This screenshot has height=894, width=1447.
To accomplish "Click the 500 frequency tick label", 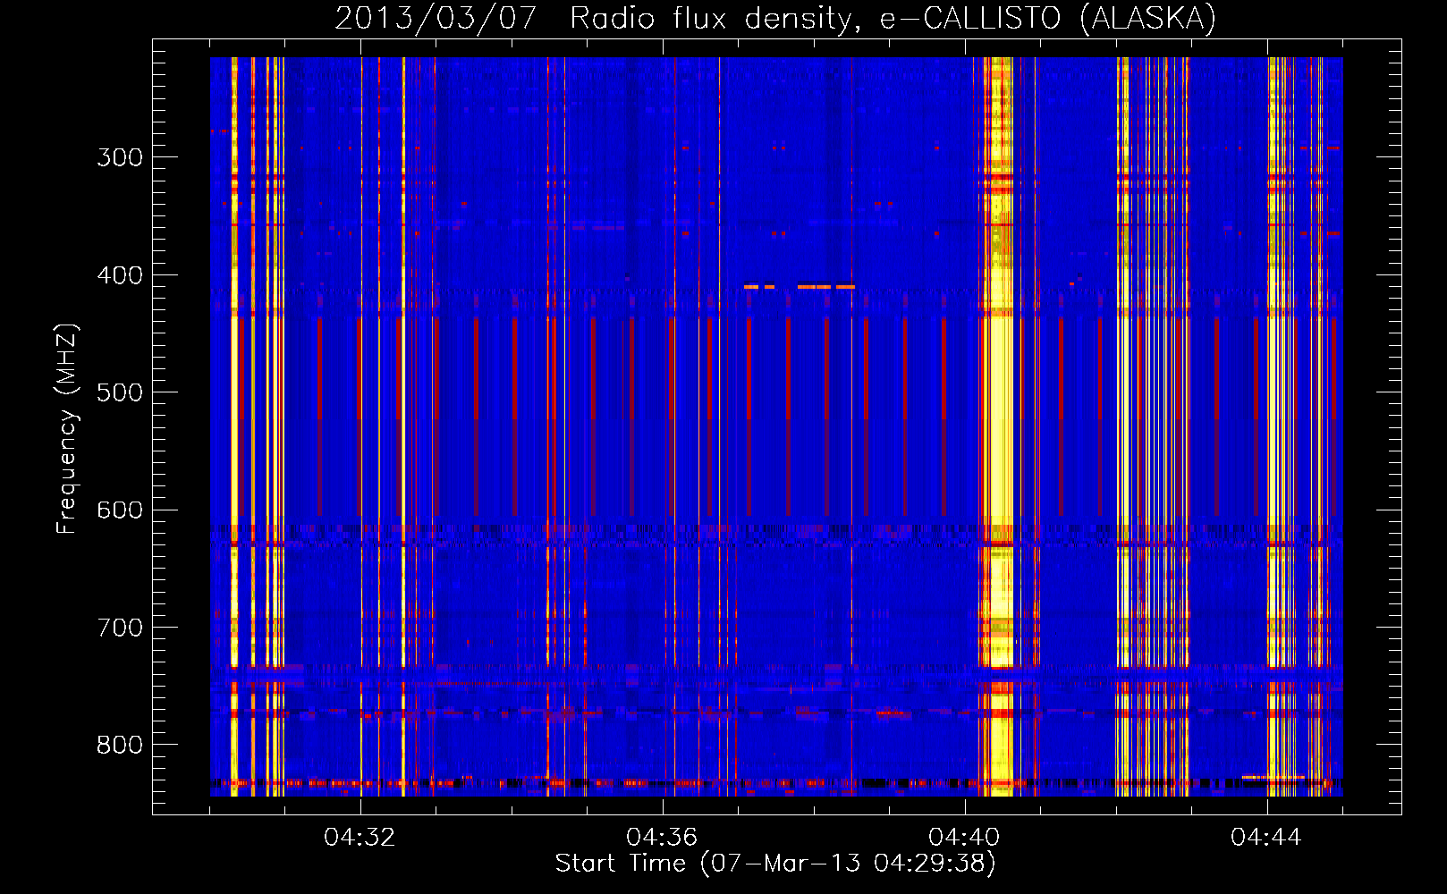I will coord(120,392).
